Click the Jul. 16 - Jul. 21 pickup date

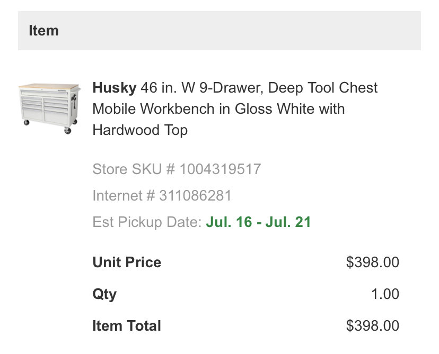258,222
